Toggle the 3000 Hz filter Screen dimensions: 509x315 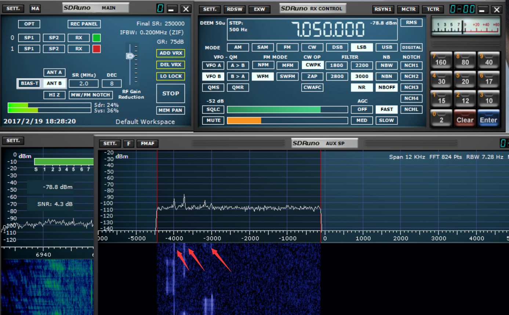pyautogui.click(x=362, y=76)
